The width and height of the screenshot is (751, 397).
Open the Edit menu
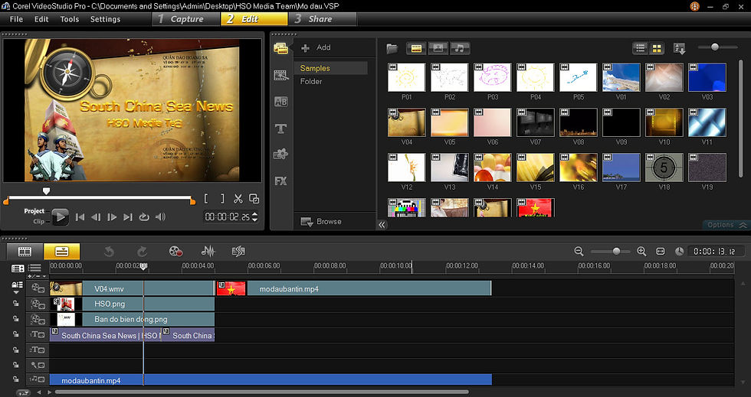coord(41,19)
